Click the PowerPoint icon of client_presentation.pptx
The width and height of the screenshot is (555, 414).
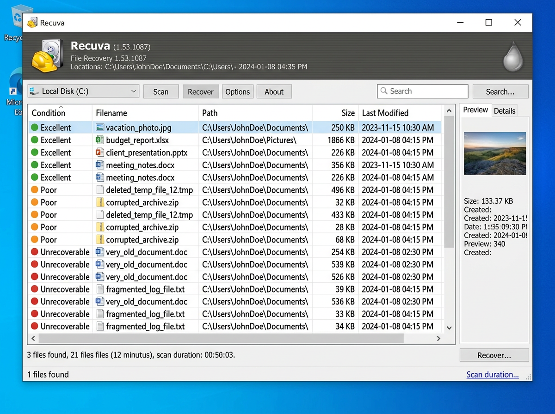[99, 152]
